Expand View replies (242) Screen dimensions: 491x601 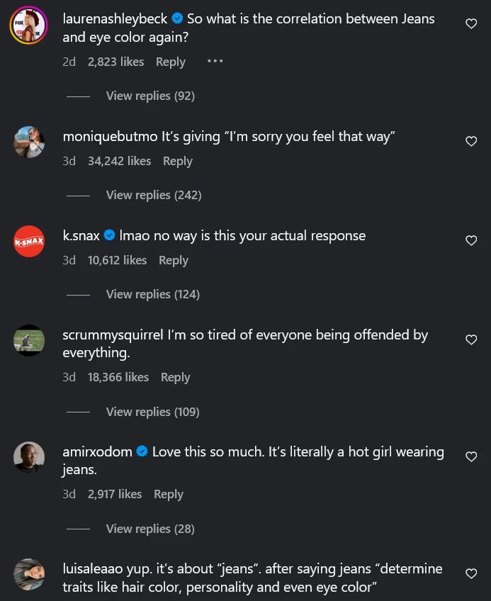[x=154, y=195]
